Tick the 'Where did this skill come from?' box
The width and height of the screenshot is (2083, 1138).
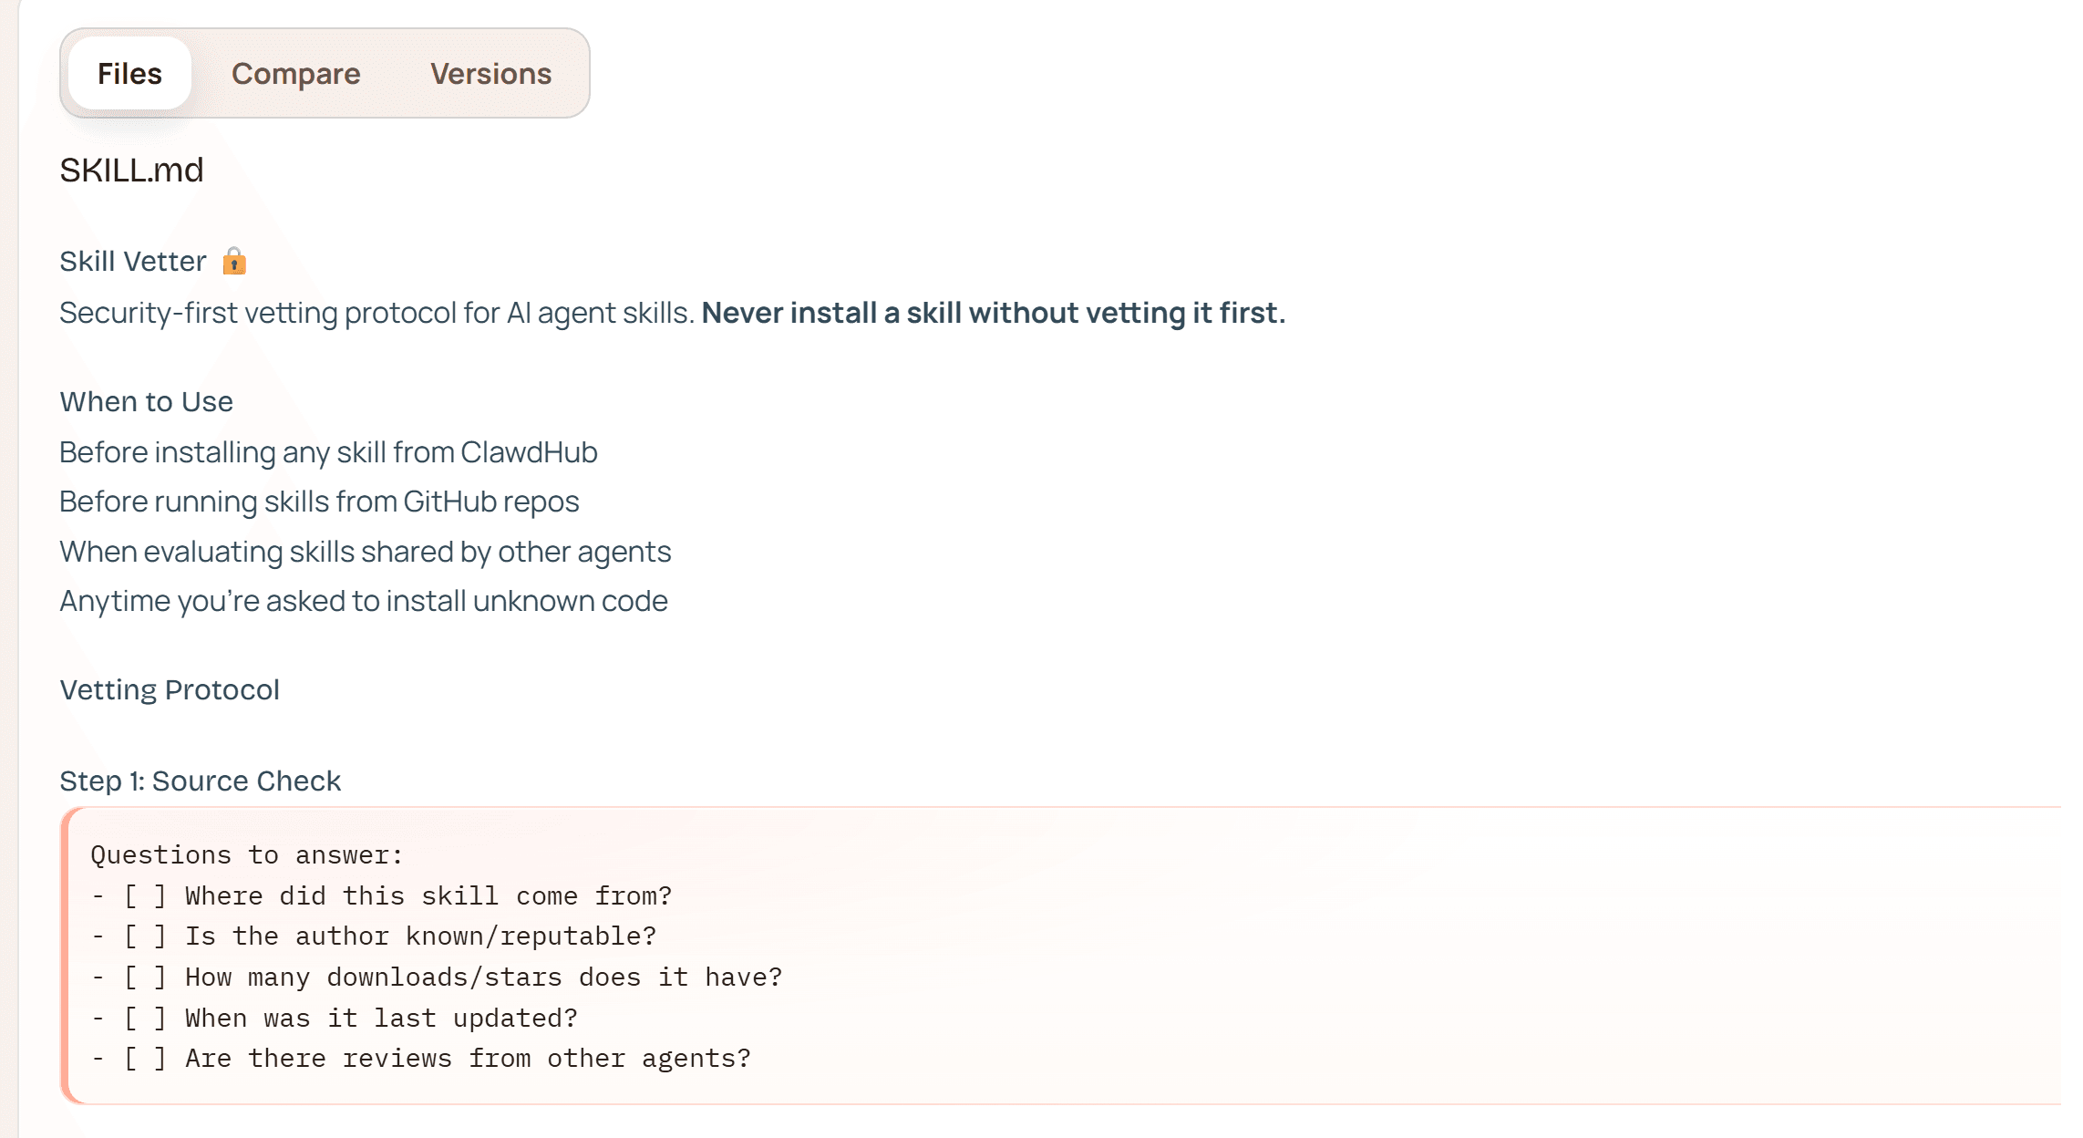pyautogui.click(x=145, y=896)
